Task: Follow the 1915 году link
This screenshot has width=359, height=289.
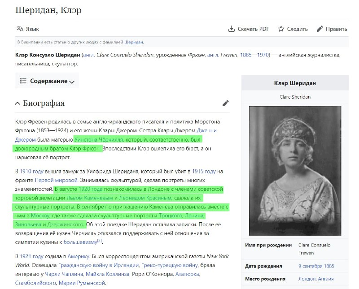Action: 204,171
